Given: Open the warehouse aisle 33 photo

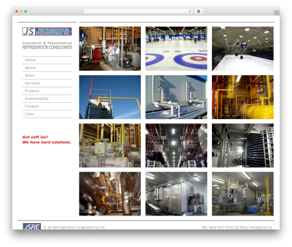Looking at the screenshot, I should point(176,145).
